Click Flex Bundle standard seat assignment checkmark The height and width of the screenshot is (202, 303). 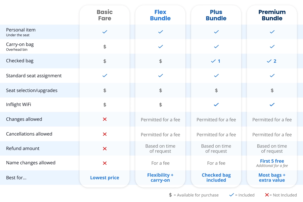point(160,75)
